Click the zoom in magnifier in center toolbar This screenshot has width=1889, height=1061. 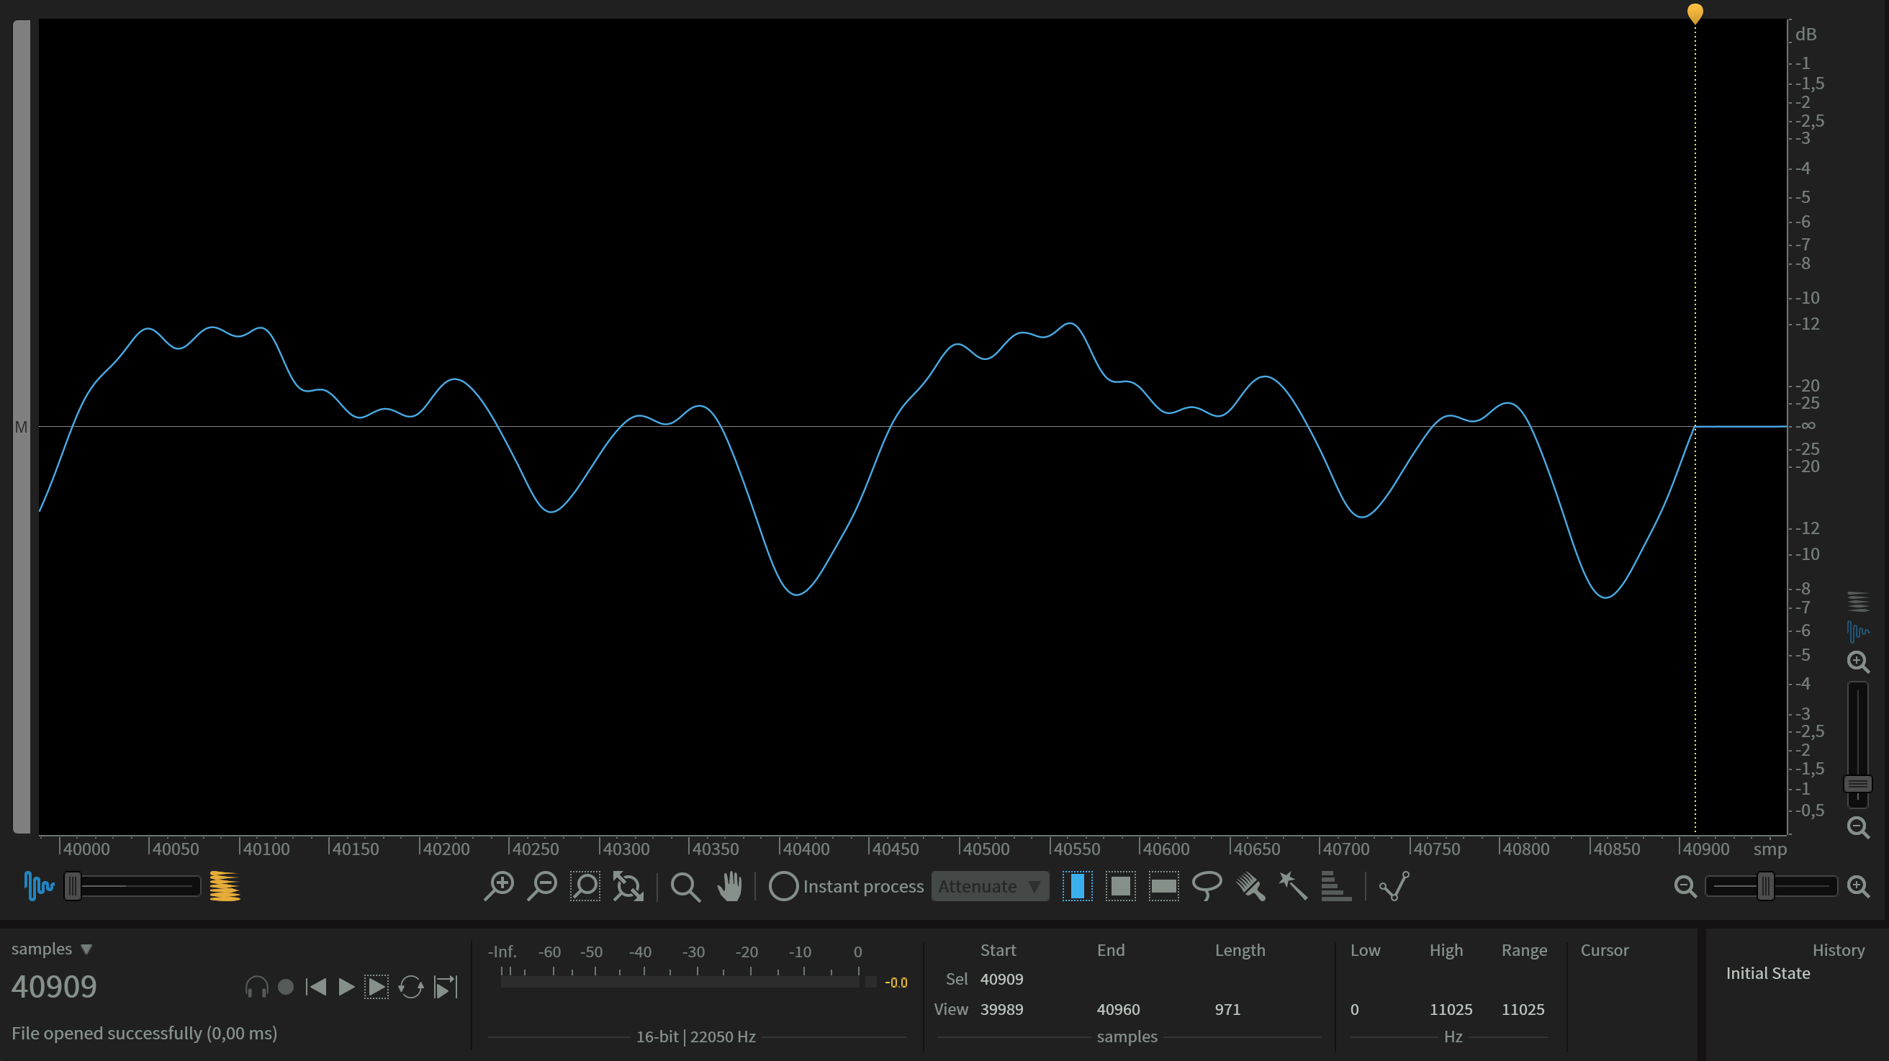point(500,886)
